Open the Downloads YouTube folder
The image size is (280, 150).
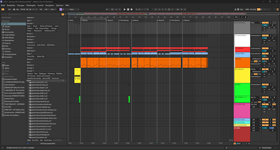[x=12, y=102]
